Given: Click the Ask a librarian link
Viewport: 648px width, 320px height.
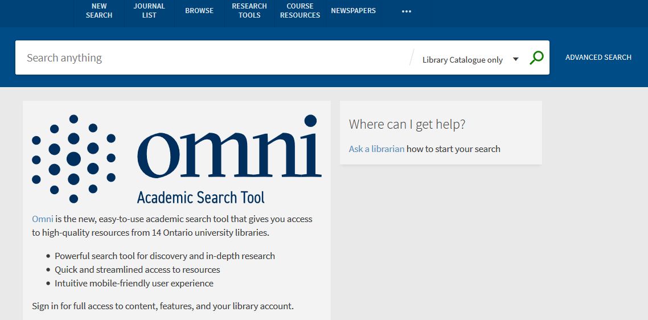Looking at the screenshot, I should coord(376,149).
